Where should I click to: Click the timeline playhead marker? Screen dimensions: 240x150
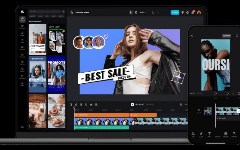click(x=74, y=108)
